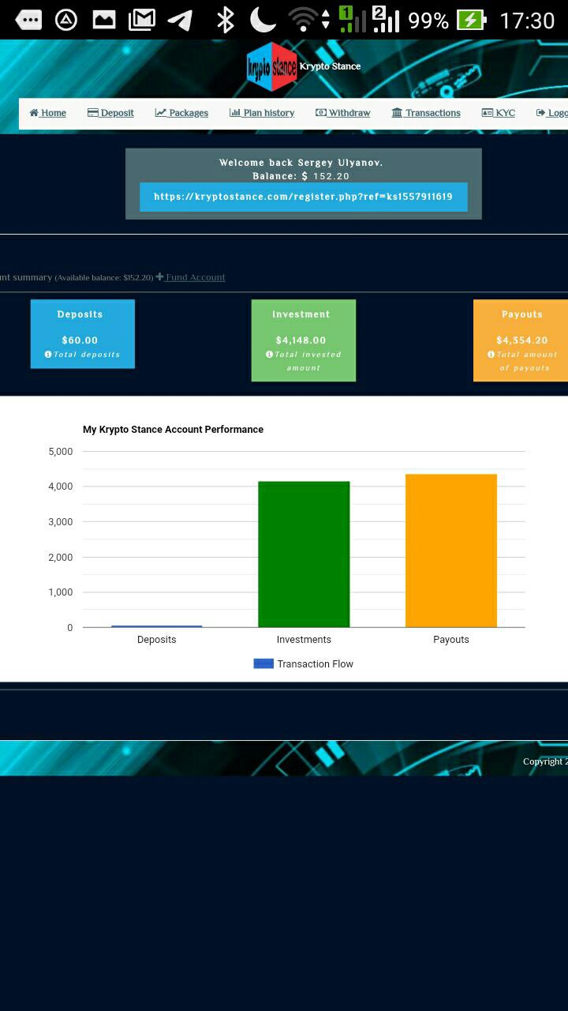Open the Plan history nav link
The height and width of the screenshot is (1011, 568).
tap(262, 113)
